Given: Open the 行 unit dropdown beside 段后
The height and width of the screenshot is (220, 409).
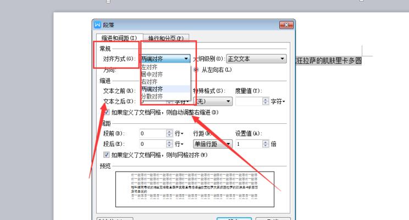Looking at the screenshot, I should [179, 144].
